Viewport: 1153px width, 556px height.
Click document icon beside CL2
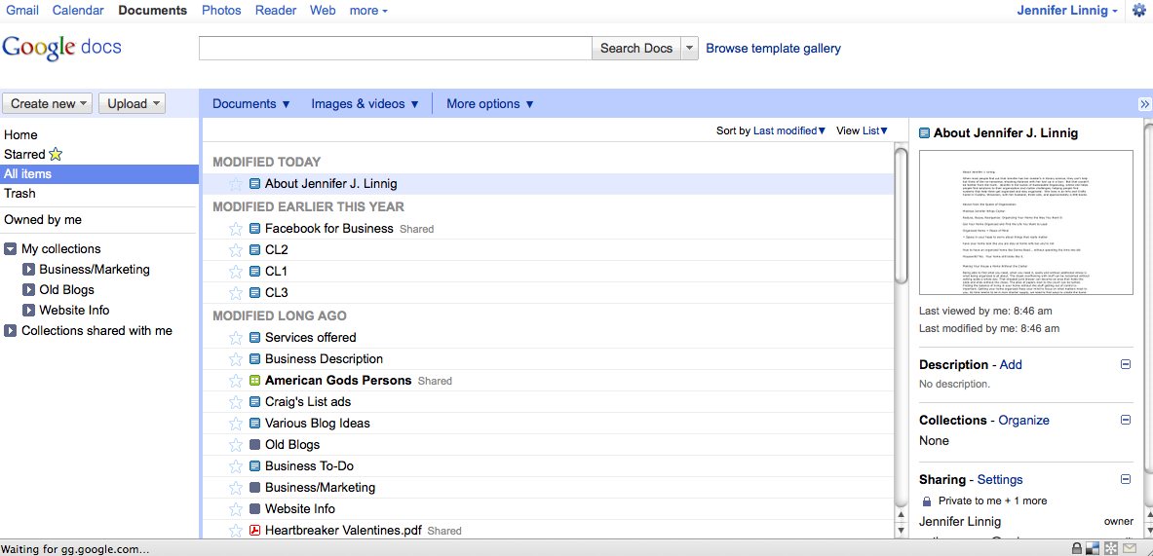(255, 249)
